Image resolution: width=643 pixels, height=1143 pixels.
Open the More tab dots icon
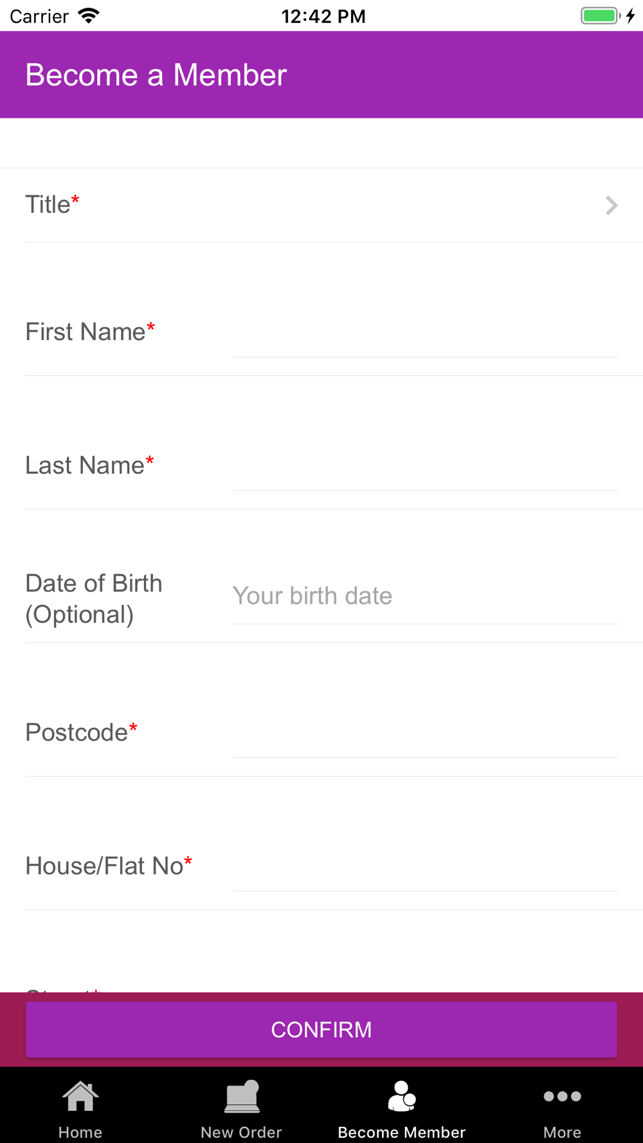[562, 1097]
